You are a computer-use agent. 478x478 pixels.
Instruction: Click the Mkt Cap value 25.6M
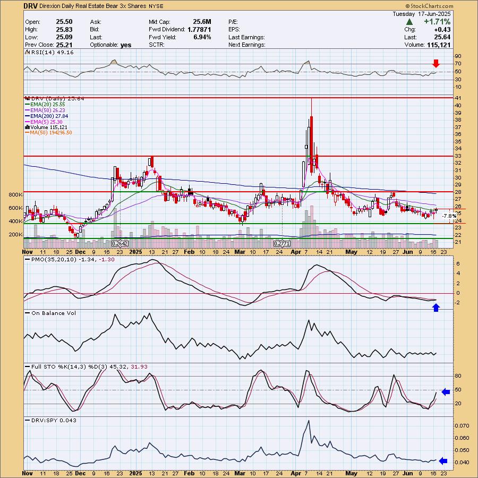coord(202,22)
